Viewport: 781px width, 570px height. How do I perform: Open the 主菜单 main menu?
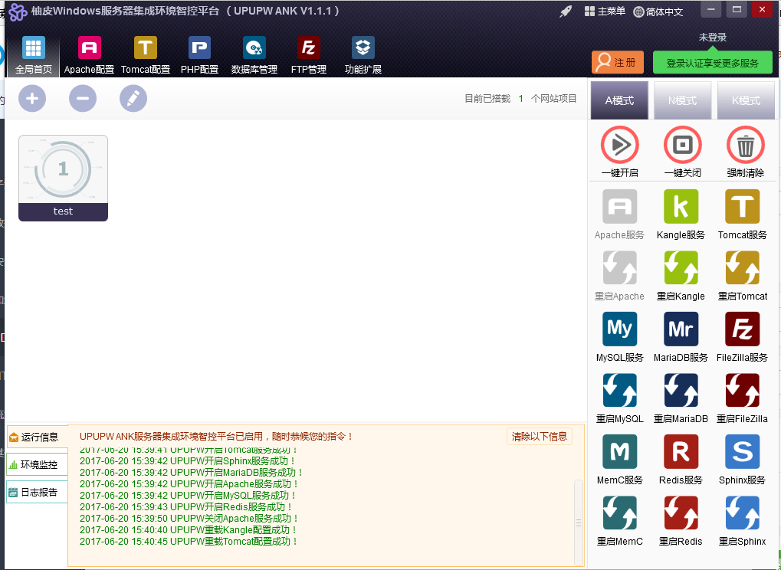(605, 11)
